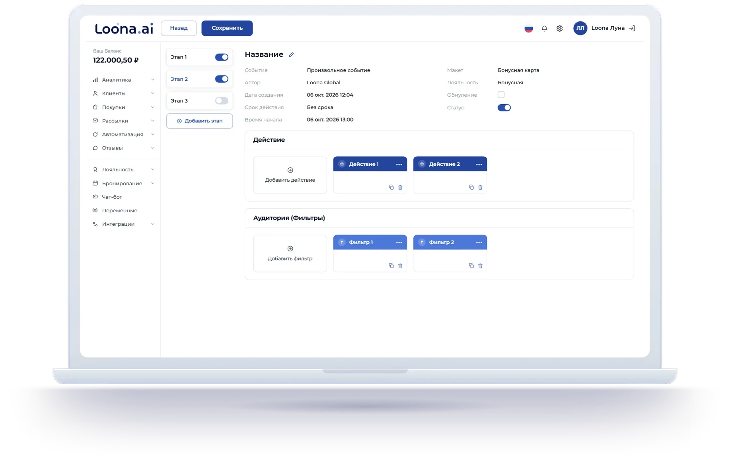Delete Действие 1 with trash icon
730x458 pixels.
[x=400, y=187]
